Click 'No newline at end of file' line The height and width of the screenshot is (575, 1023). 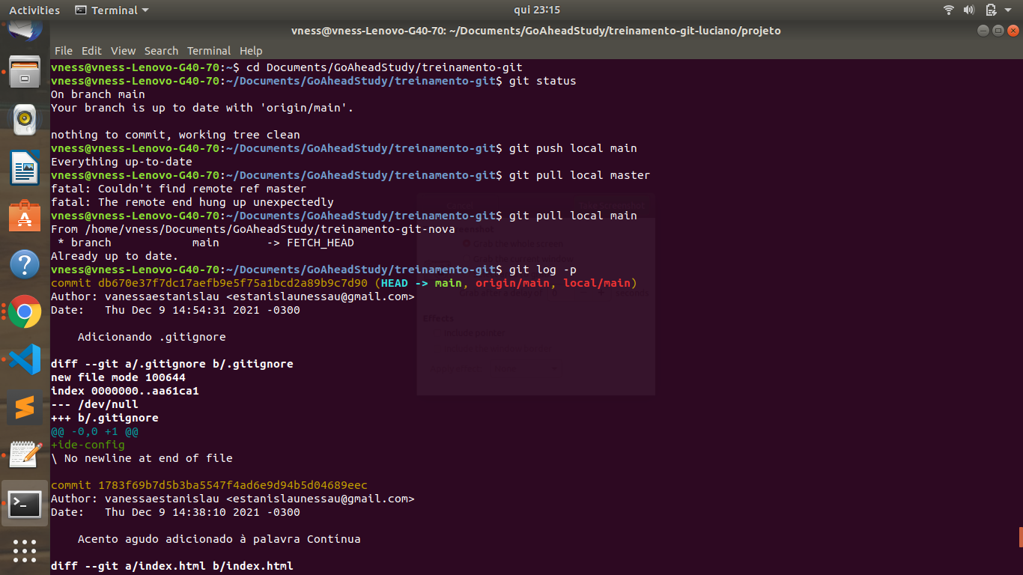(142, 458)
